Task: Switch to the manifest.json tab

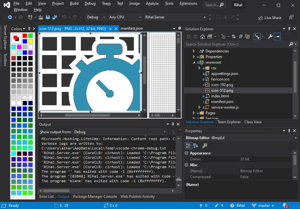Action: click(x=132, y=28)
